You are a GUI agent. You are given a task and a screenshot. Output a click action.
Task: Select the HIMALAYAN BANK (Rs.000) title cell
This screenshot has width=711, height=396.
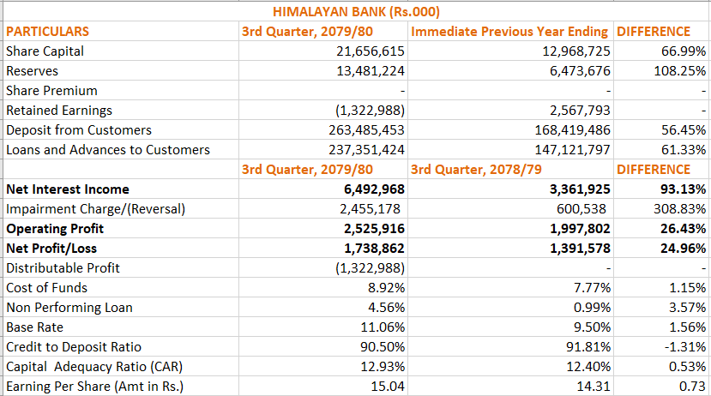click(357, 11)
